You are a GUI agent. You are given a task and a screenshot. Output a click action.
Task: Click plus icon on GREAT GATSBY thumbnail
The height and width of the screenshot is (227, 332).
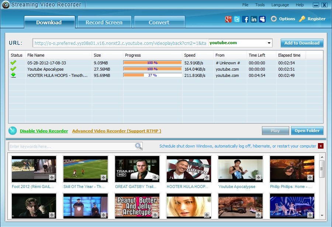coord(155,178)
